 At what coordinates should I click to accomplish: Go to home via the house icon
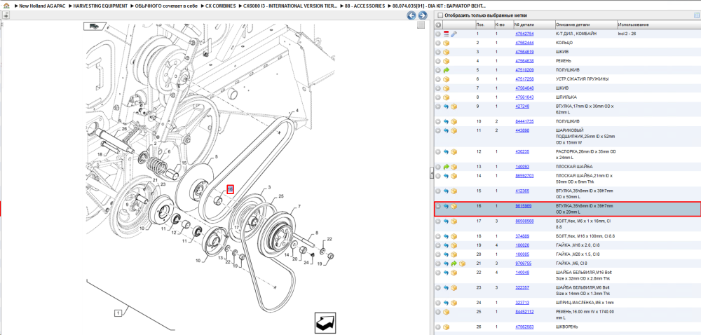click(6, 6)
